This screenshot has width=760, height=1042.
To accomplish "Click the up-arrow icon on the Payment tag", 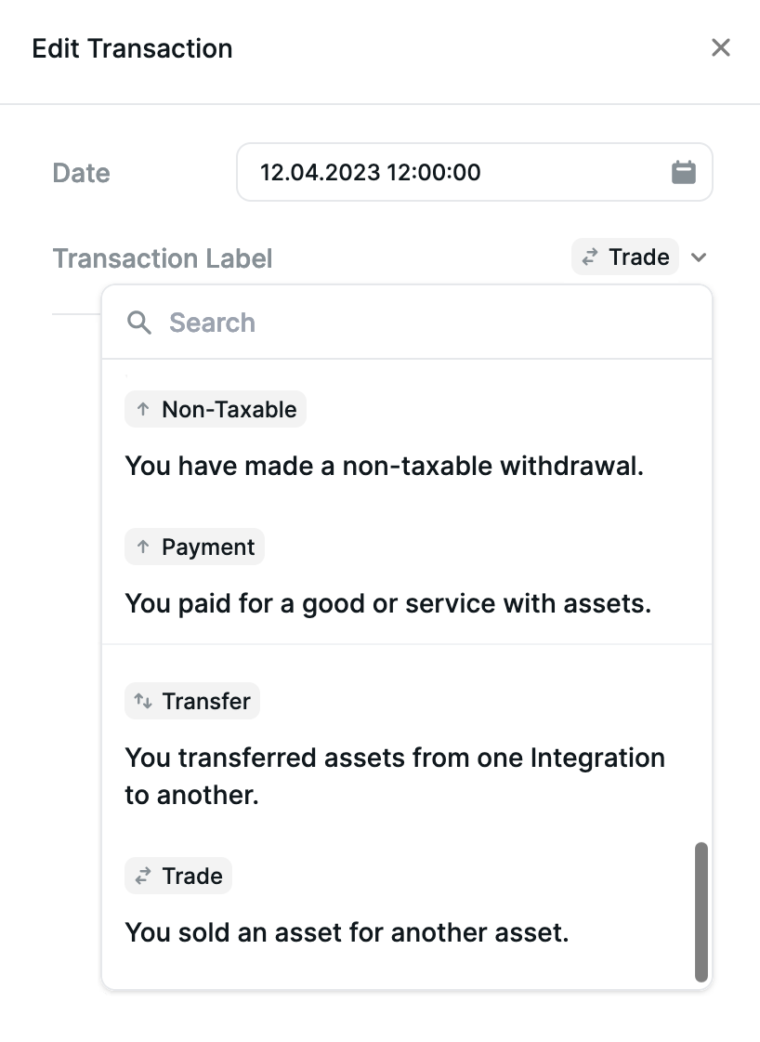I will [x=143, y=547].
